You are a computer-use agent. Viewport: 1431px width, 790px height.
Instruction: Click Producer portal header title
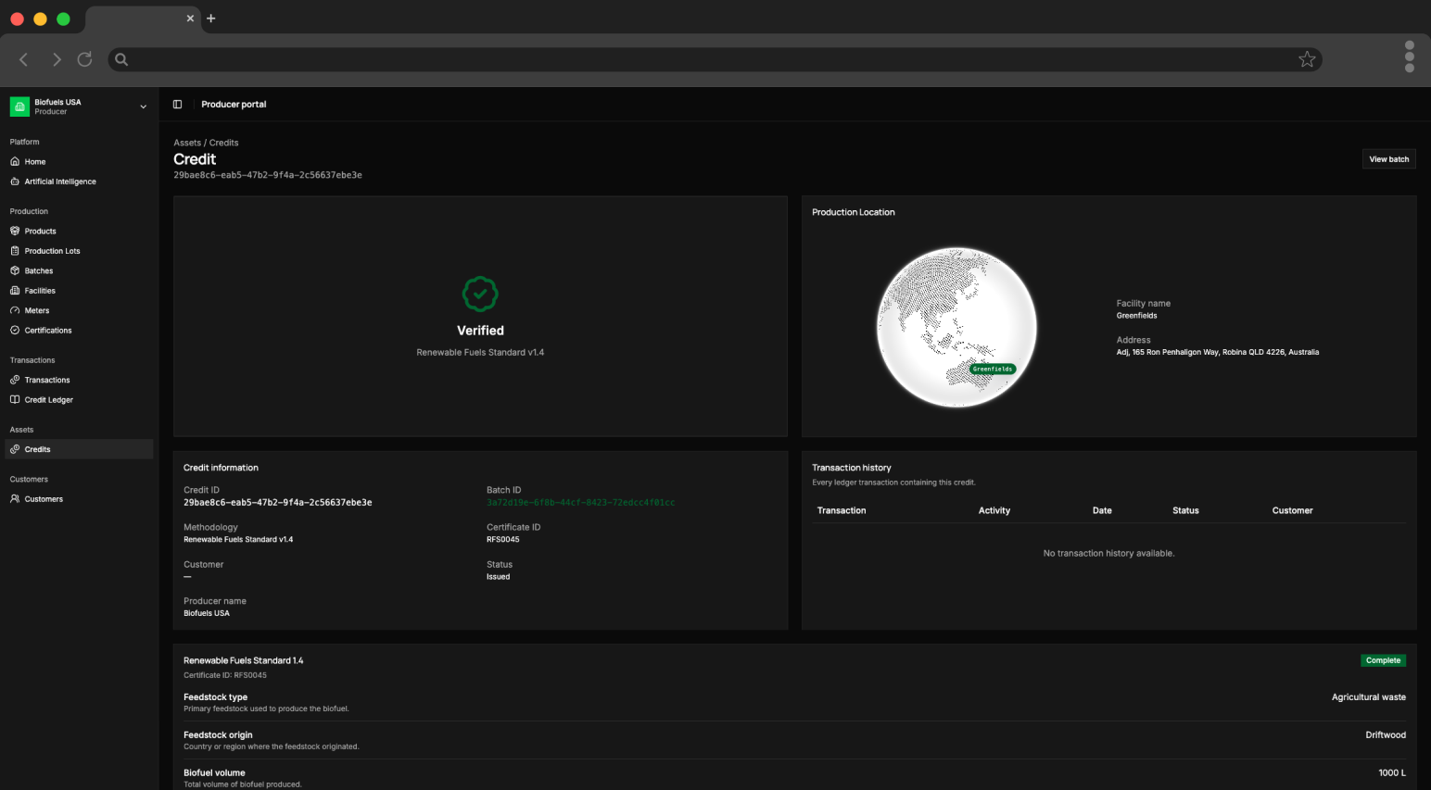click(x=234, y=105)
